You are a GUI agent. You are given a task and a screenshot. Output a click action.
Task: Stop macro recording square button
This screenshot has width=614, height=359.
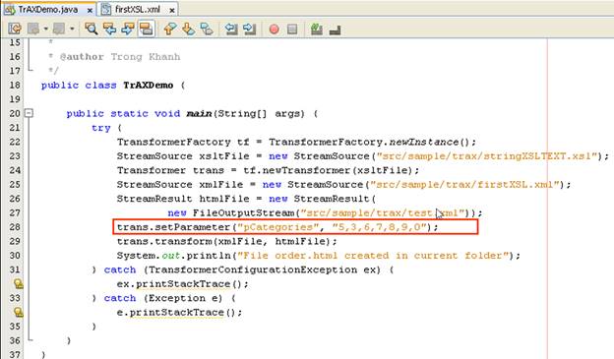pos(292,29)
